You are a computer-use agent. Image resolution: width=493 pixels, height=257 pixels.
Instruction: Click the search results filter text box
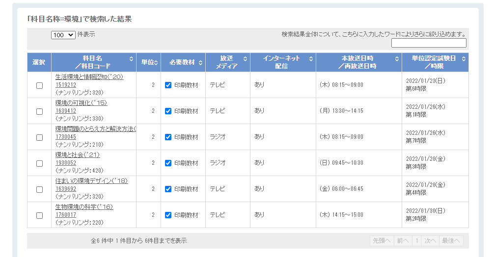click(429, 43)
